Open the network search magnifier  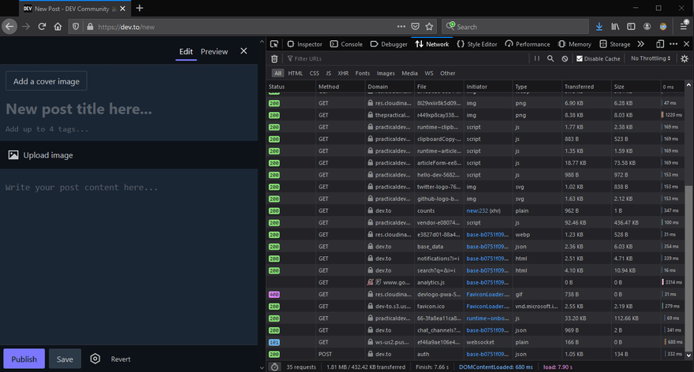550,58
